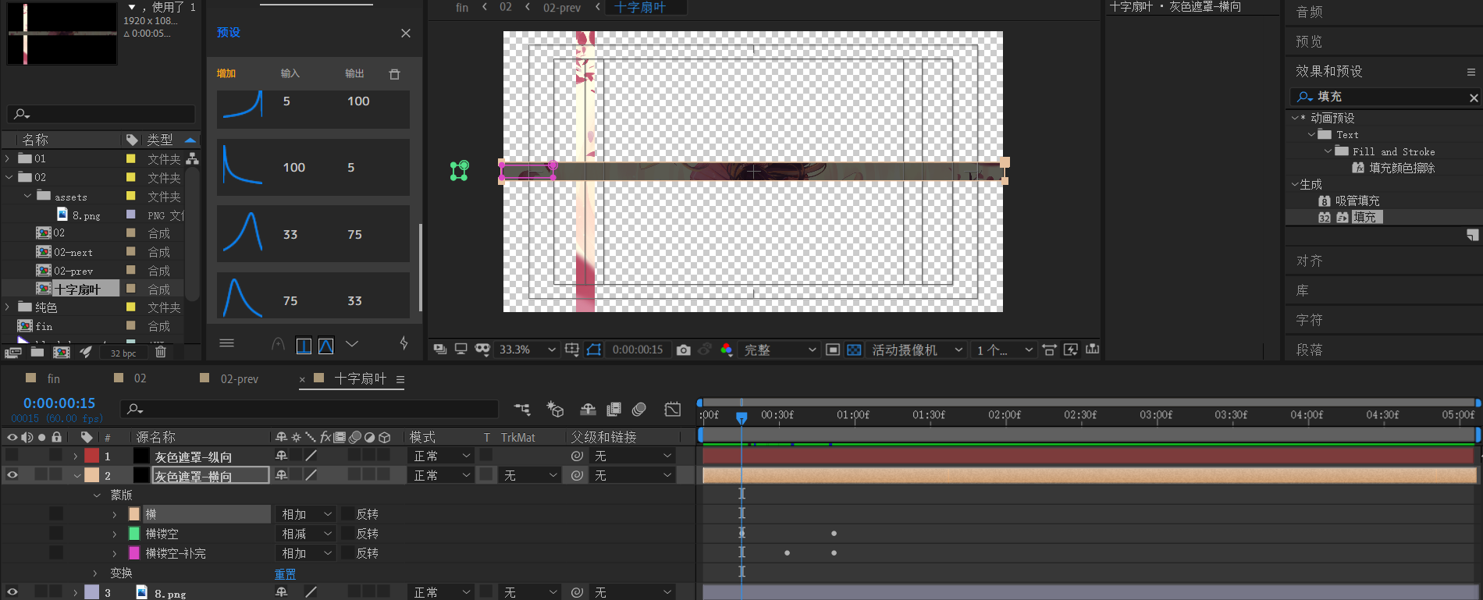Open the 活动摄像机 camera dropdown

(x=917, y=350)
